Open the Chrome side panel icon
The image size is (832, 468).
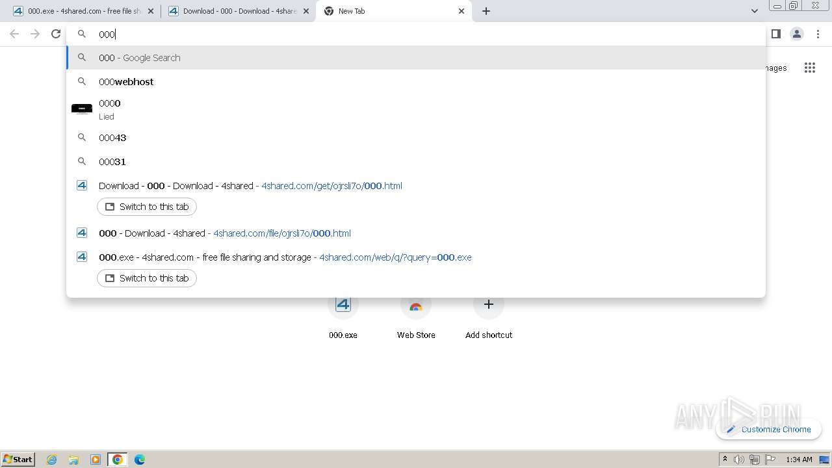775,34
